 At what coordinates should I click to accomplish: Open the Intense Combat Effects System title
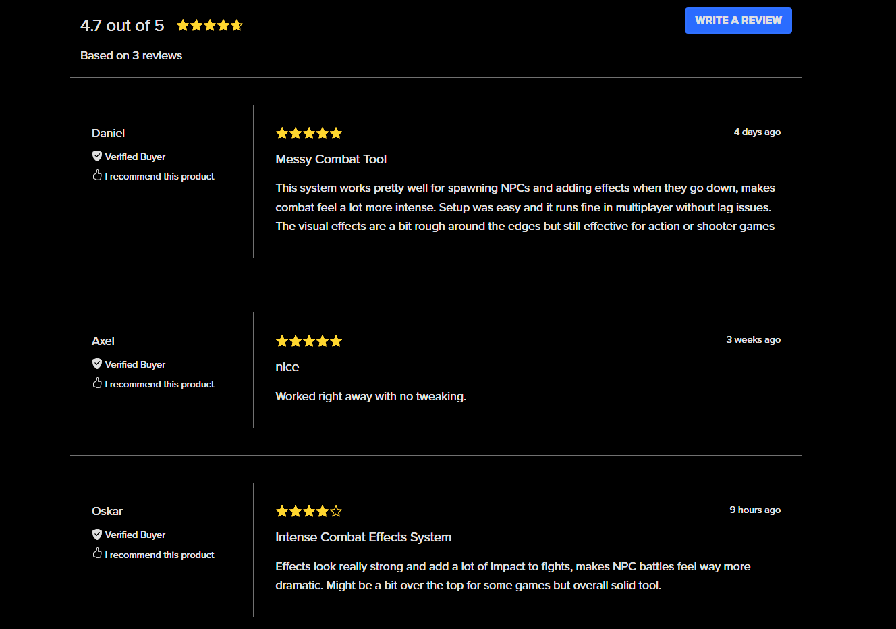(364, 537)
